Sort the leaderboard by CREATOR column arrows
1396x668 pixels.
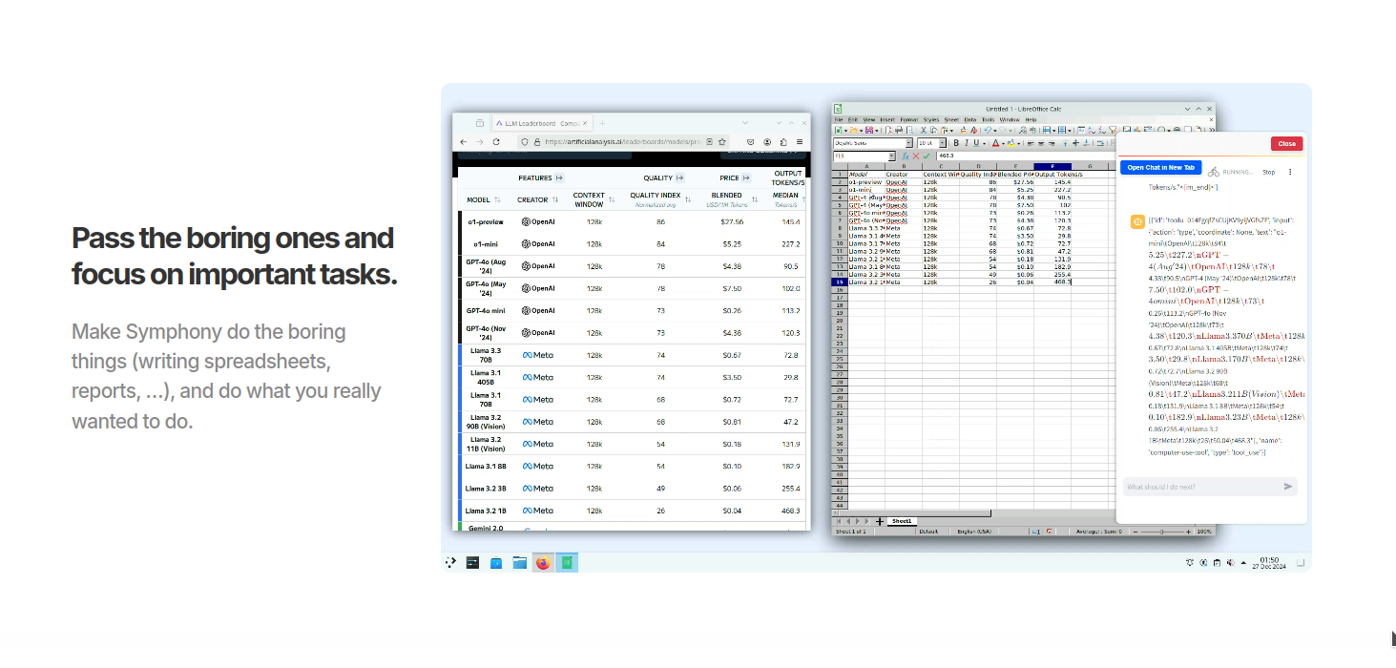click(x=555, y=199)
